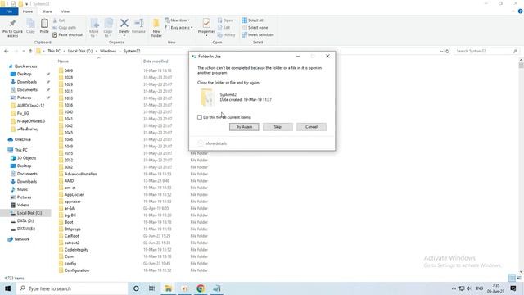
Task: Select 3D Objects under This PC
Action: coord(26,158)
